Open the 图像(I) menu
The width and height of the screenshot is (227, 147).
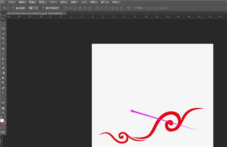[x=33, y=2]
